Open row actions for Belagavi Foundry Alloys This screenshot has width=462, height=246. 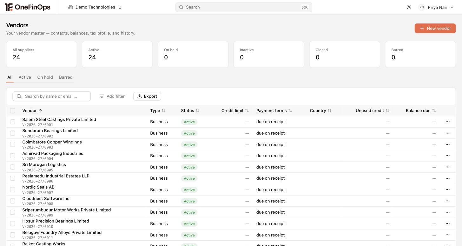pyautogui.click(x=447, y=235)
